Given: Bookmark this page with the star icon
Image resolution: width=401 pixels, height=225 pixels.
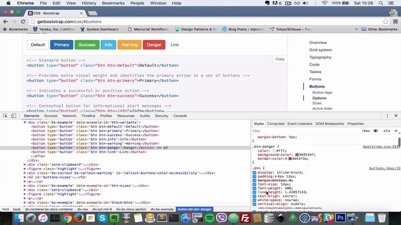Looking at the screenshot, I should tap(386, 22).
